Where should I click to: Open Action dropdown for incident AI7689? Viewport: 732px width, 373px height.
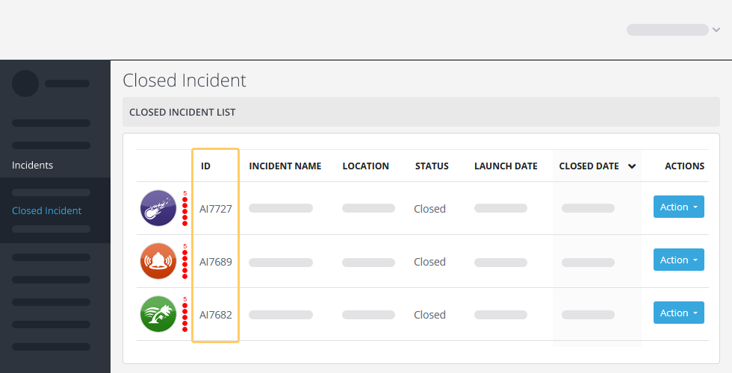pyautogui.click(x=679, y=260)
